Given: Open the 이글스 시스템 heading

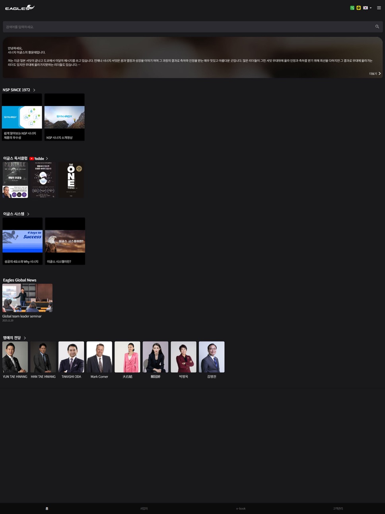Looking at the screenshot, I should pos(14,214).
